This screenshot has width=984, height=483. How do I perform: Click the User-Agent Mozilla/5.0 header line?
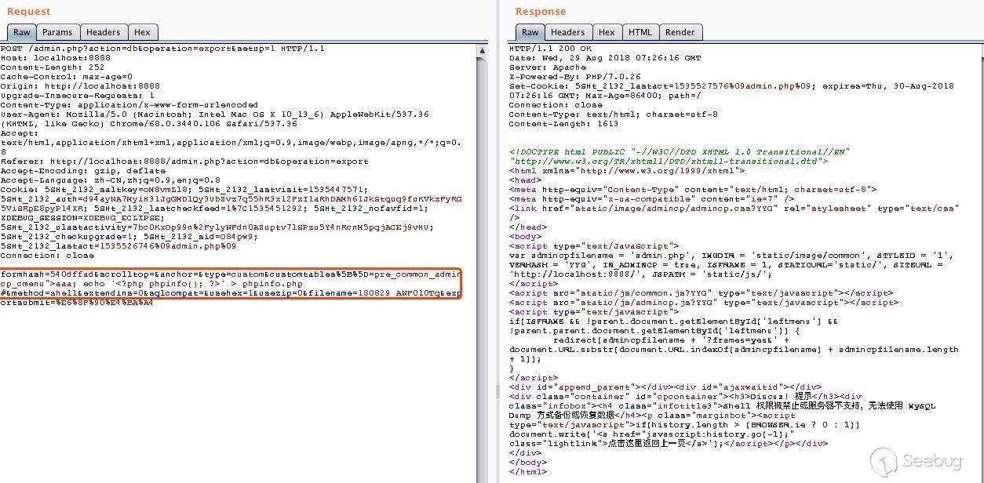[x=215, y=114]
